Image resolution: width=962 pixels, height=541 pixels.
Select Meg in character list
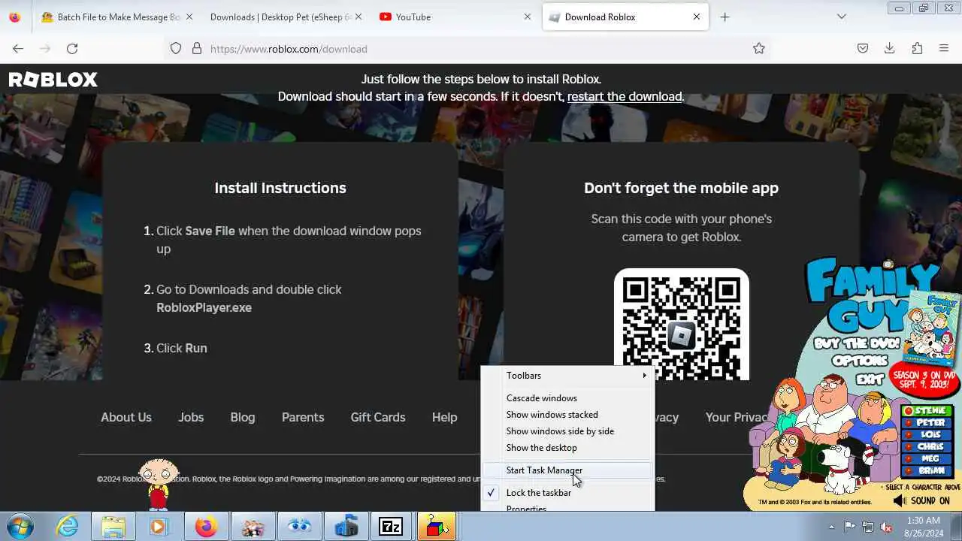(x=927, y=459)
